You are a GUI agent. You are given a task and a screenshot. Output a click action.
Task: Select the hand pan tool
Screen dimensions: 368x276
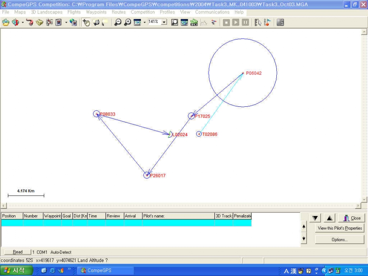coord(86,22)
